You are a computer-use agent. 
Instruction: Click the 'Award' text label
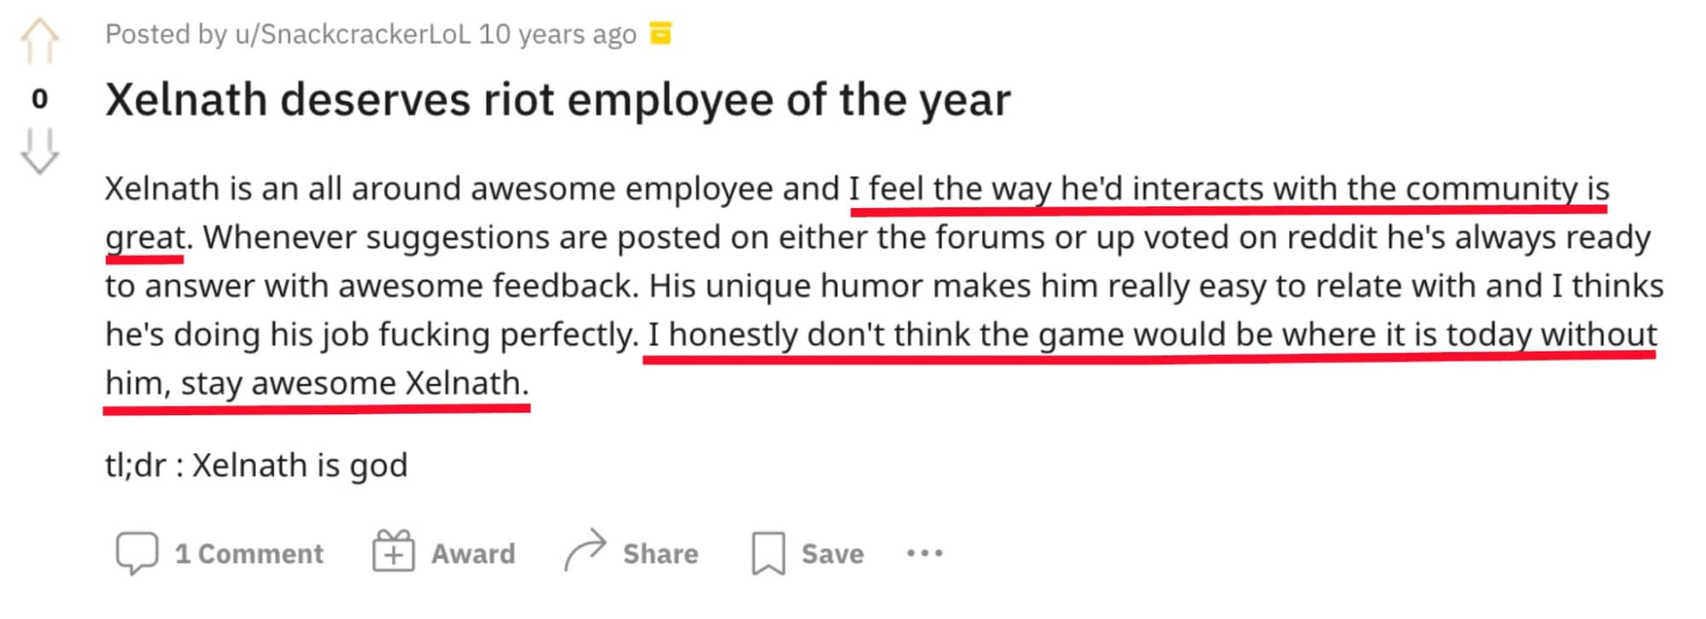tap(473, 554)
